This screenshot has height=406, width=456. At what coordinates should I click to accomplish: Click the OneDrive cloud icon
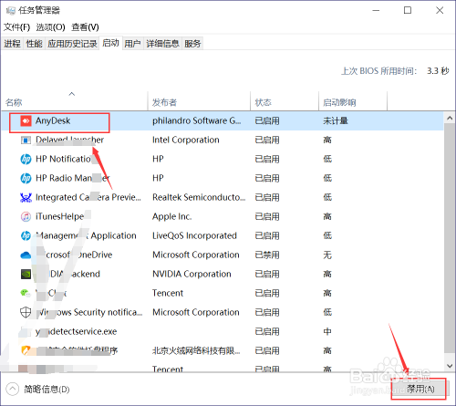coord(26,255)
